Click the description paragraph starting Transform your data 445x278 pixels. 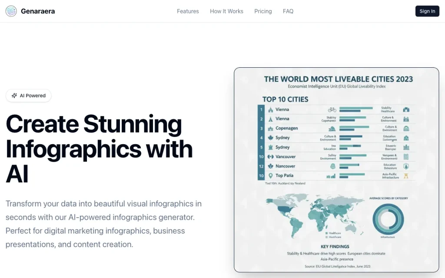point(103,224)
